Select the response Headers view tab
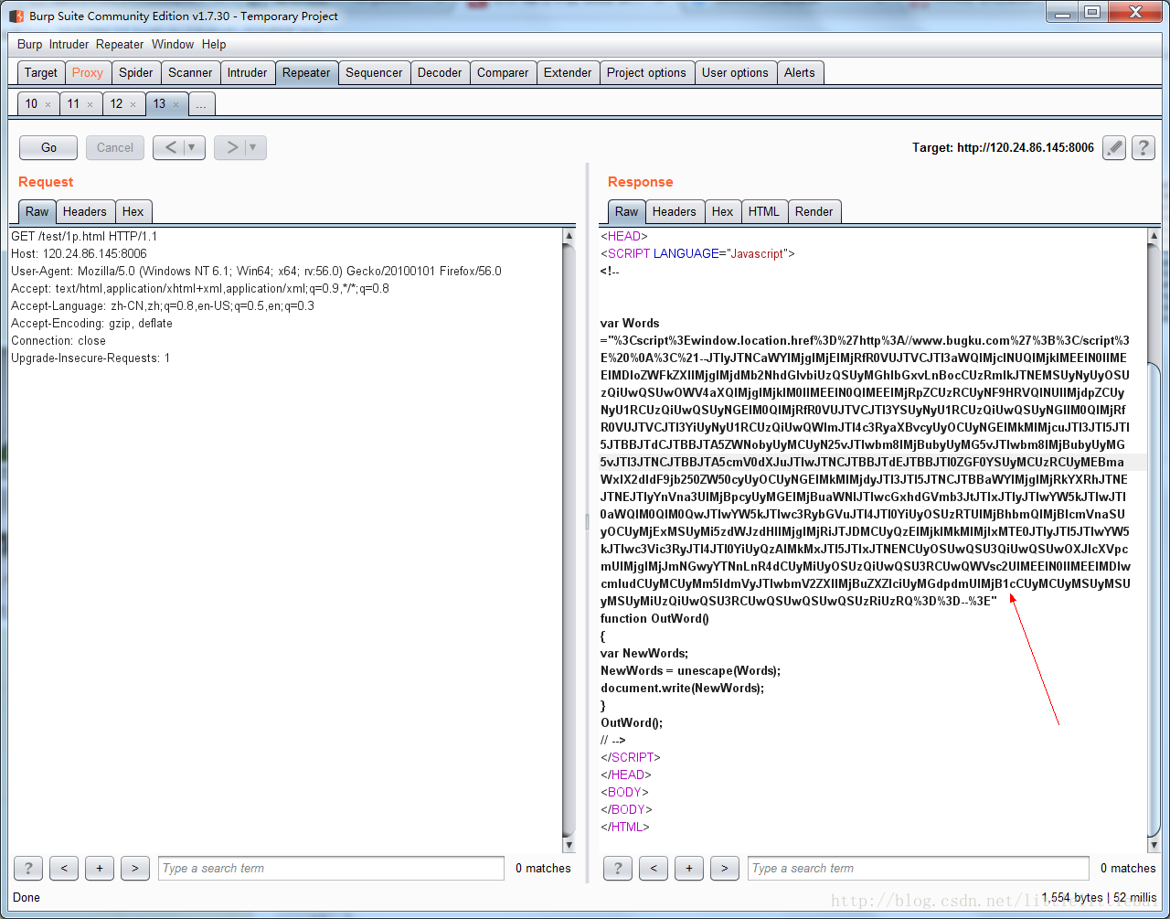1170x919 pixels. tap(675, 211)
